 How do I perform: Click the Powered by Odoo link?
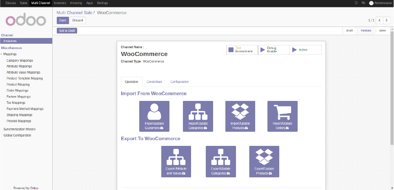(26, 188)
